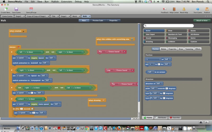
Task: Select the Custom category button
Action: pos(199,42)
